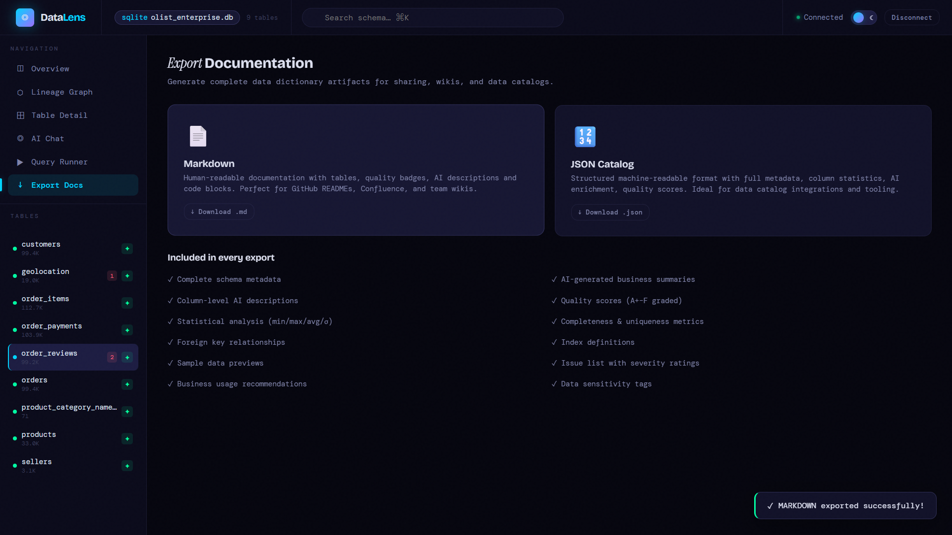This screenshot has width=952, height=535.
Task: Dismiss the MARKDOWN exported successfully toast
Action: pyautogui.click(x=845, y=506)
